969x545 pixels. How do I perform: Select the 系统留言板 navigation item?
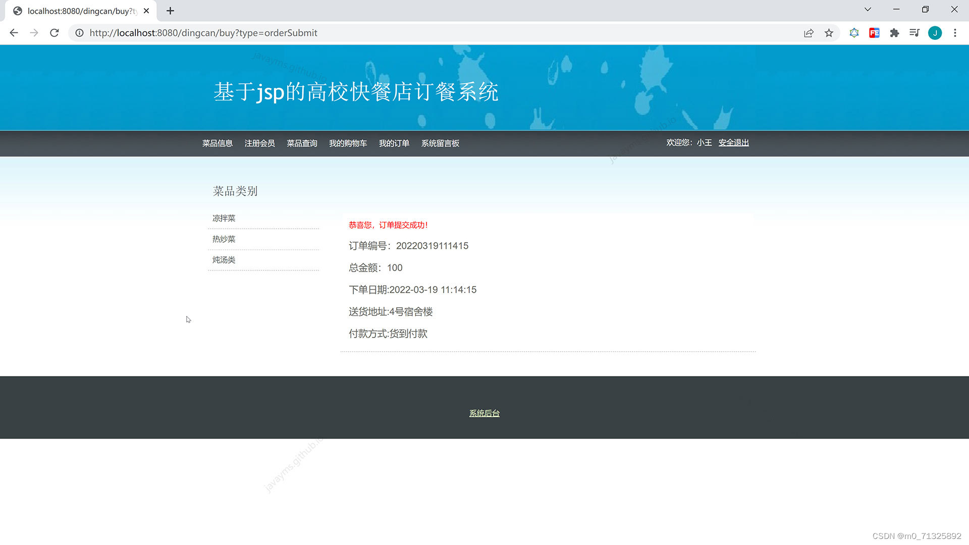pyautogui.click(x=440, y=143)
